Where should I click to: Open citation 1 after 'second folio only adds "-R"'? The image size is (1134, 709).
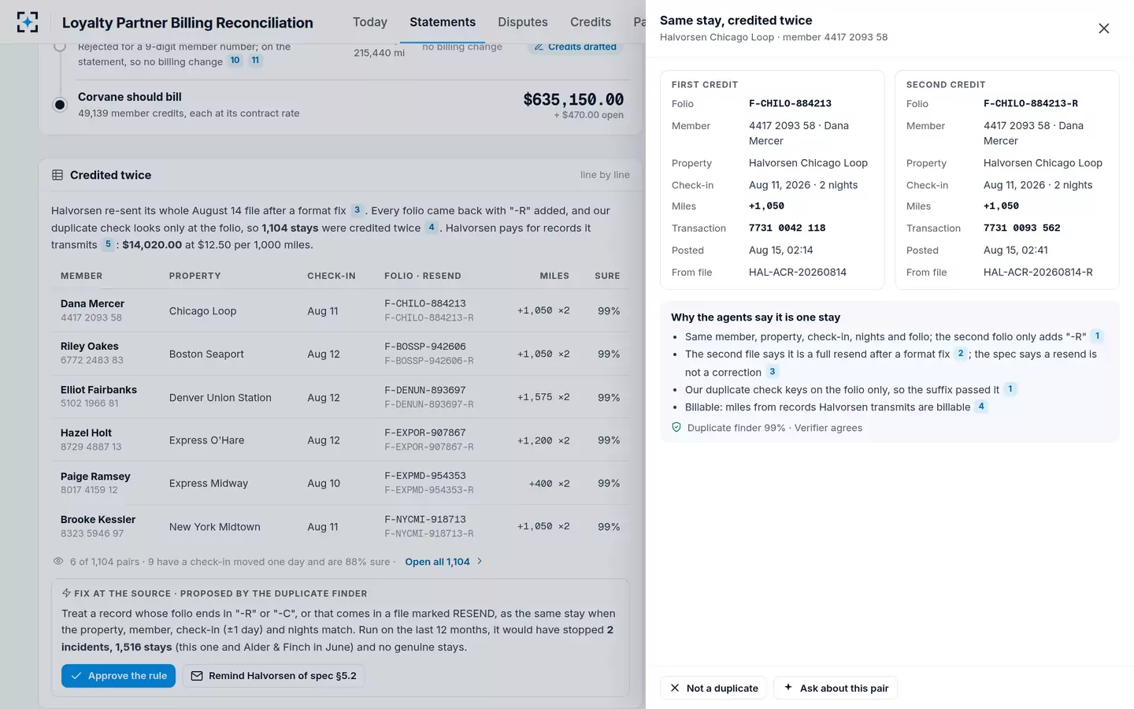[1097, 336]
